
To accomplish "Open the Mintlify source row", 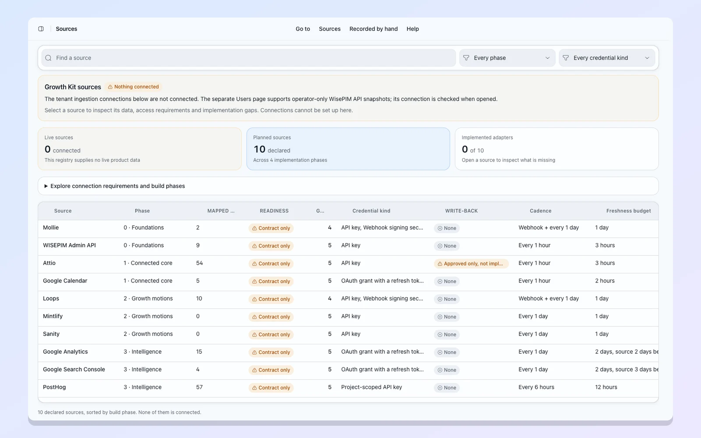I will click(348, 317).
